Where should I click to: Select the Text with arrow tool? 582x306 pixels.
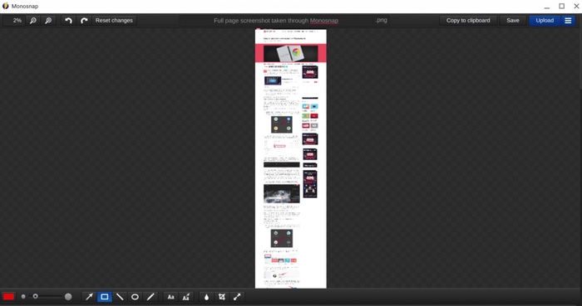(186, 297)
